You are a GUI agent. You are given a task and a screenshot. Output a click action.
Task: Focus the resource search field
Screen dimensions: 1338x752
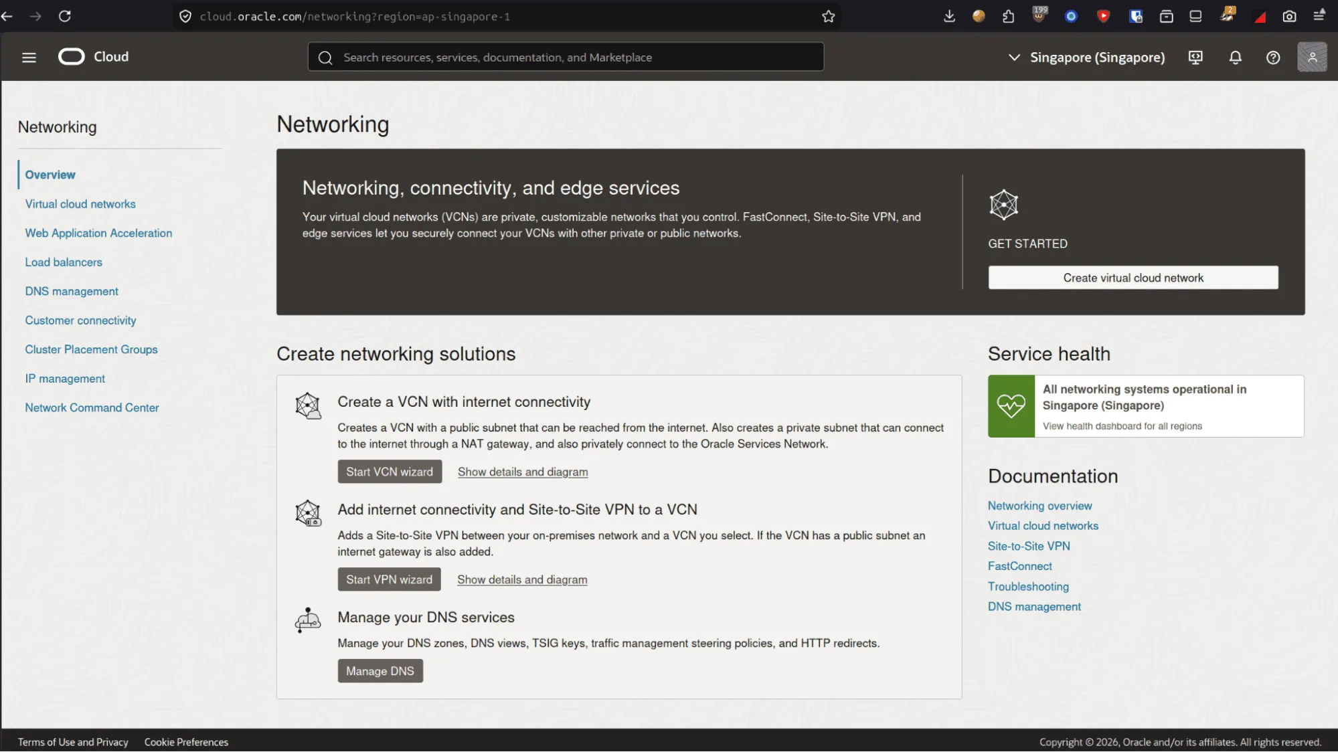(x=566, y=57)
